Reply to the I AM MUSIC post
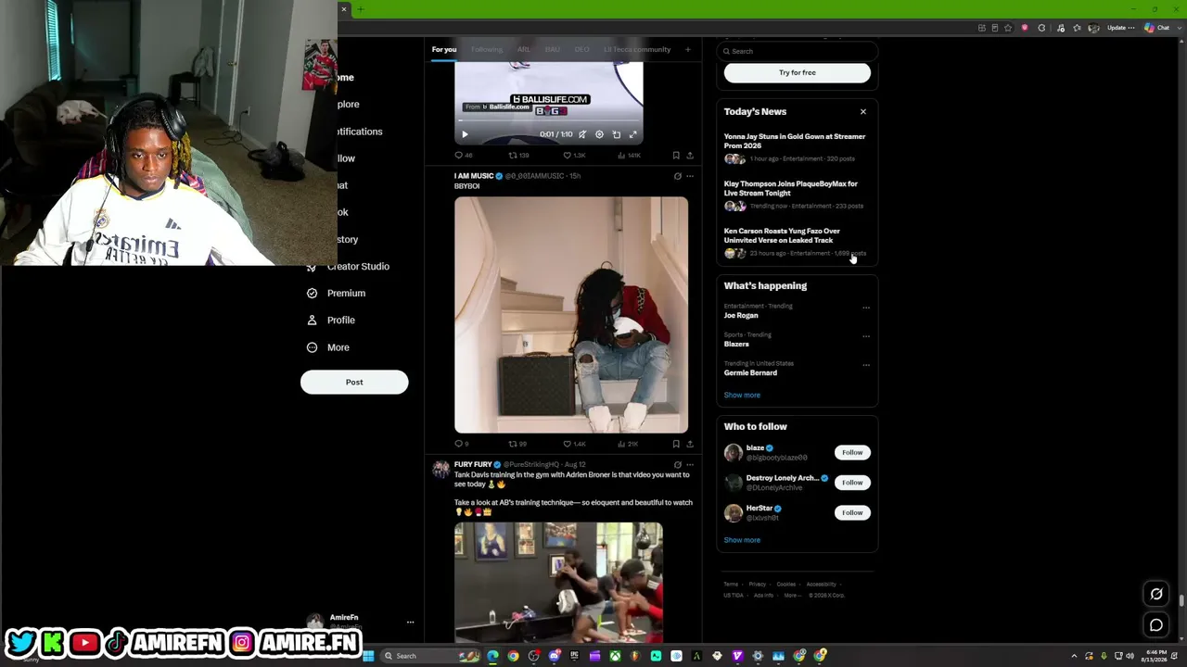The image size is (1187, 667). click(462, 444)
